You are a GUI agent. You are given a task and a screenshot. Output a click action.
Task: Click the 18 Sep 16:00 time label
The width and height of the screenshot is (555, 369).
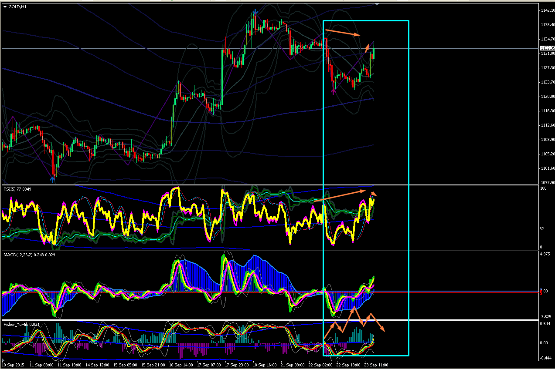coord(264,365)
